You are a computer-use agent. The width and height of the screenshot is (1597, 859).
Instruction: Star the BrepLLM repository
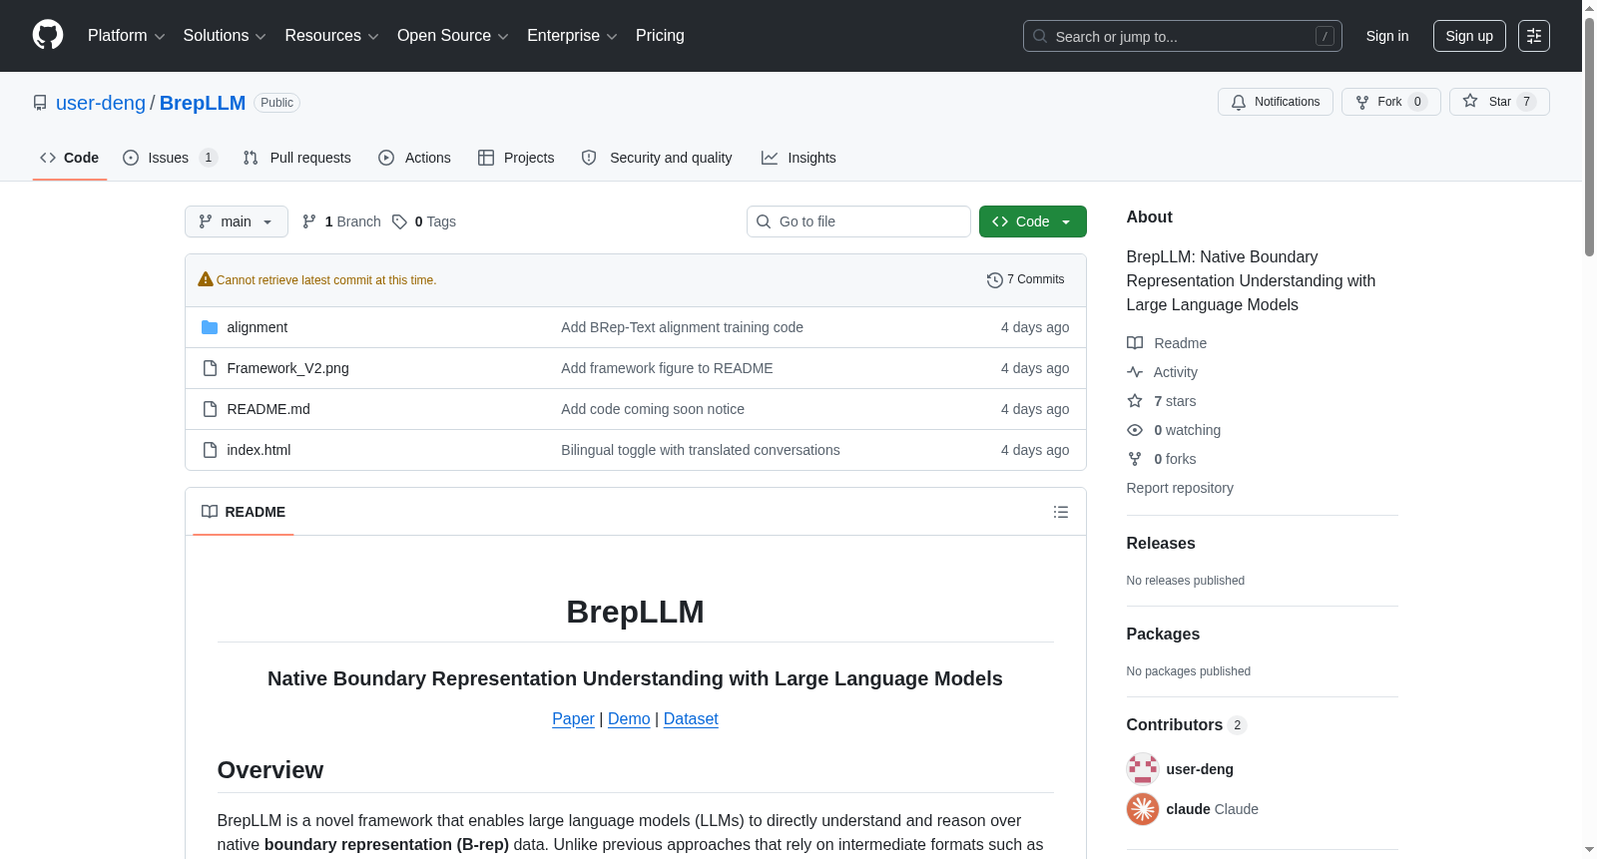(1499, 102)
